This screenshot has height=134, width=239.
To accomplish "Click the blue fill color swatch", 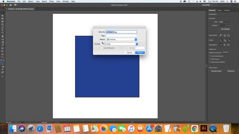I will coord(1,63).
